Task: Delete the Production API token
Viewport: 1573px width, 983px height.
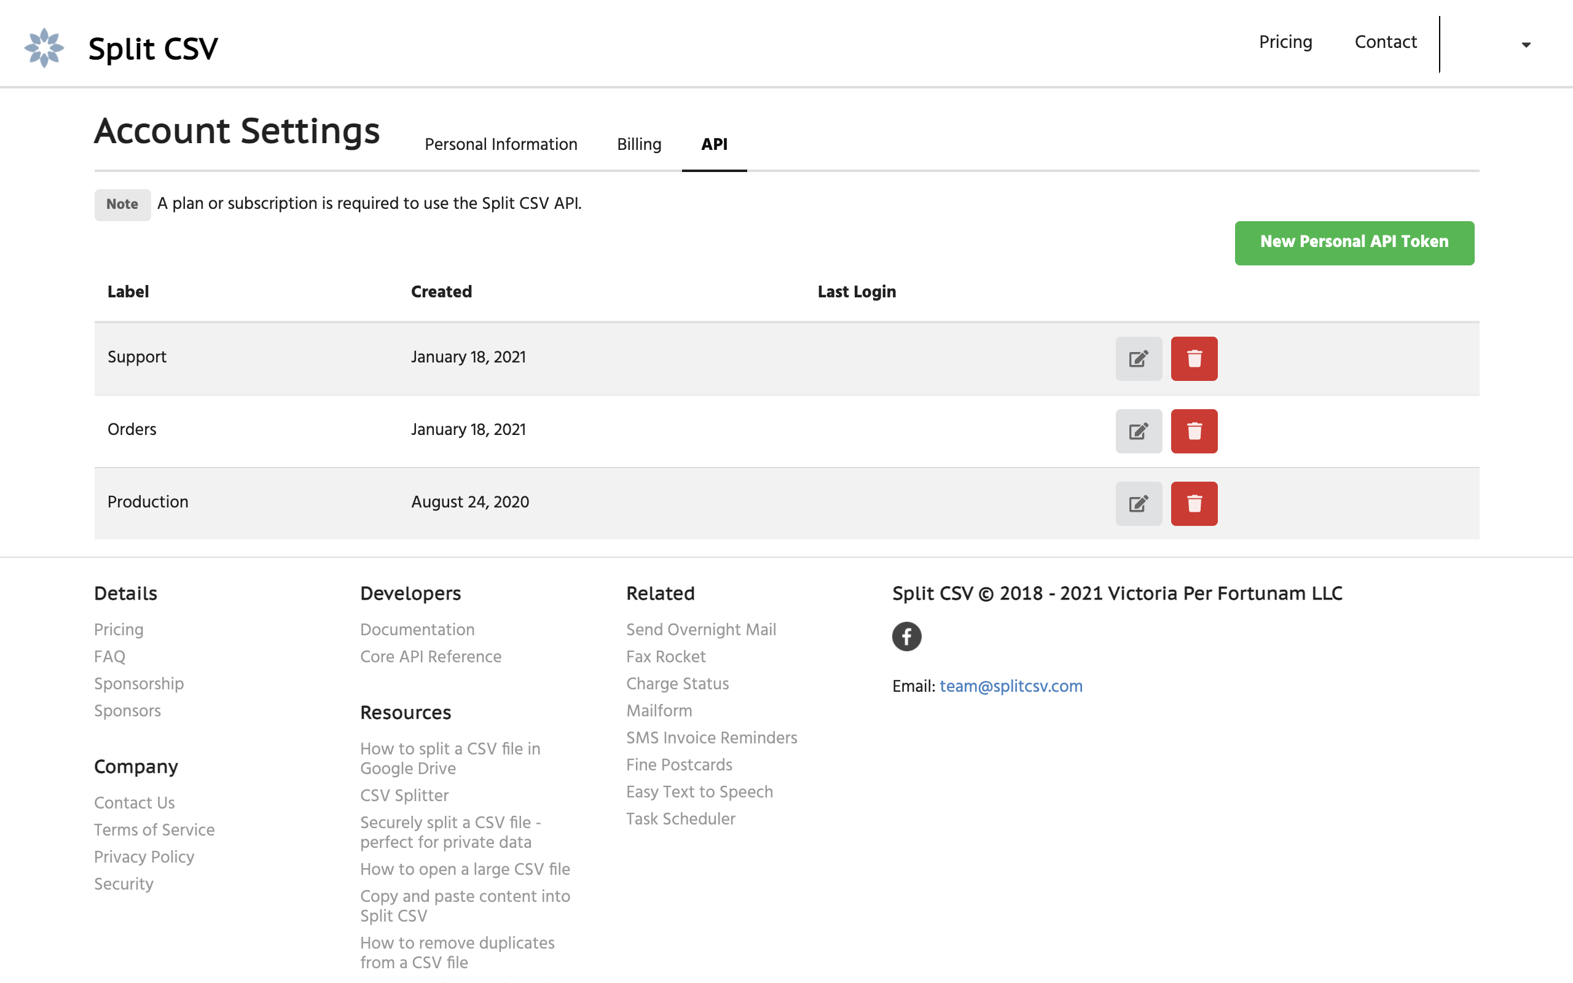Action: point(1194,503)
